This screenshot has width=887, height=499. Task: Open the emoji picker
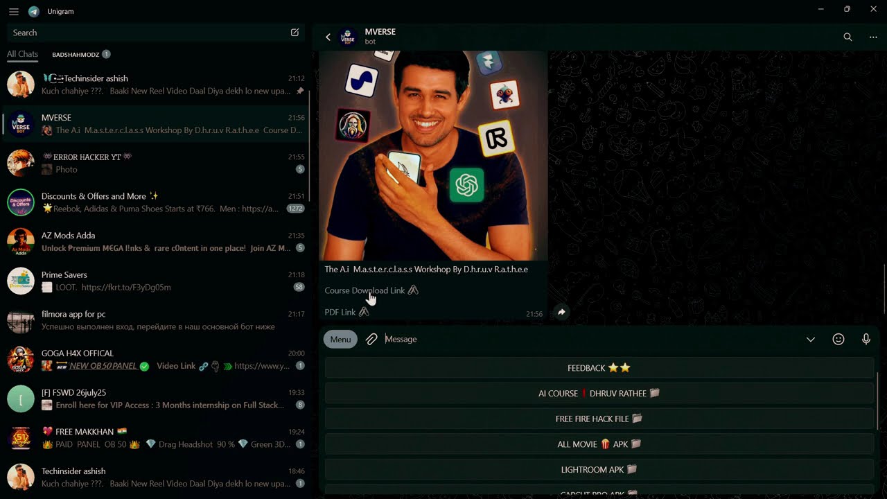pos(838,339)
